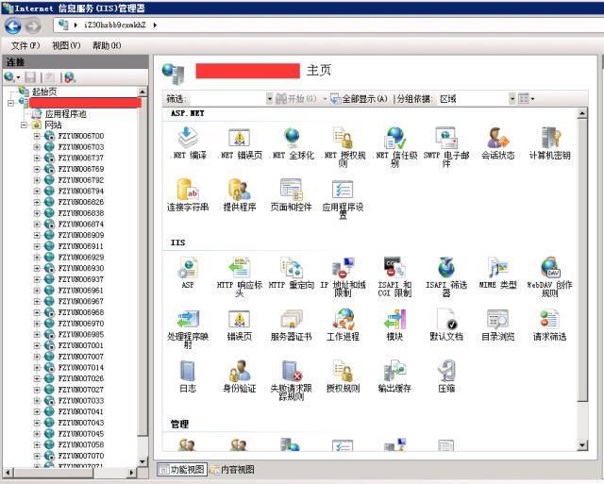This screenshot has height=484, width=604.
Task: Click the 全部显示(A) button
Action: (x=358, y=98)
